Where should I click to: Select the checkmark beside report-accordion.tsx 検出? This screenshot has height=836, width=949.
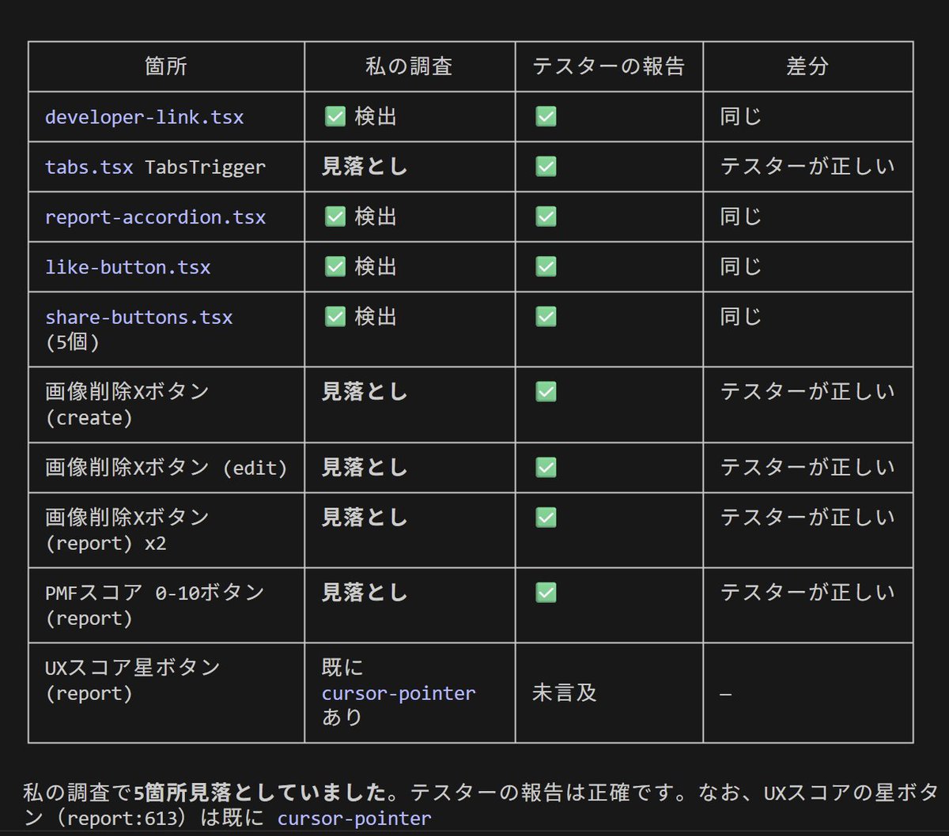pyautogui.click(x=335, y=217)
